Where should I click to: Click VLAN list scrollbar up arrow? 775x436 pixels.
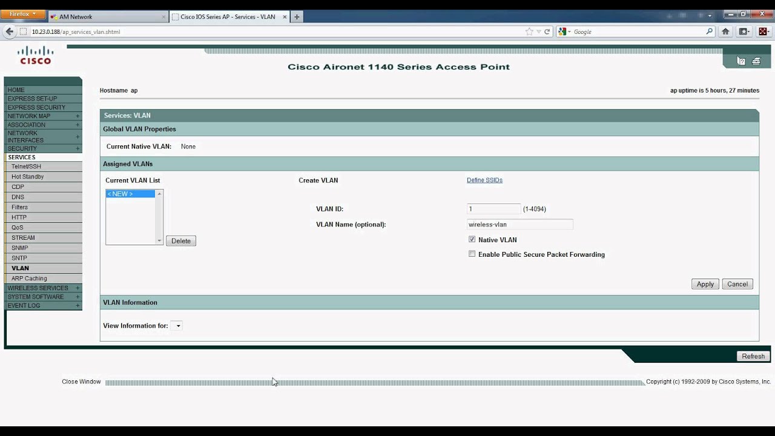pyautogui.click(x=160, y=194)
